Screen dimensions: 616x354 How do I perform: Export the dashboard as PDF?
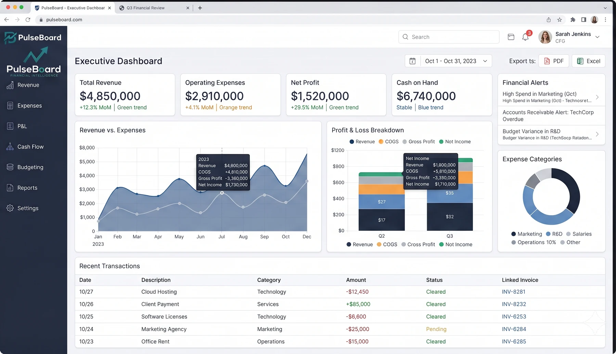click(554, 61)
